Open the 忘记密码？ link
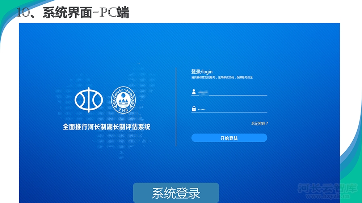This screenshot has width=362, height=203. 260,123
